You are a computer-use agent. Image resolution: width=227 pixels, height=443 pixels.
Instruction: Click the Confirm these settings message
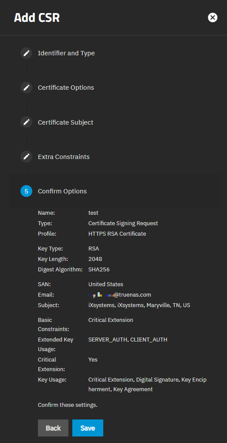coord(68,405)
